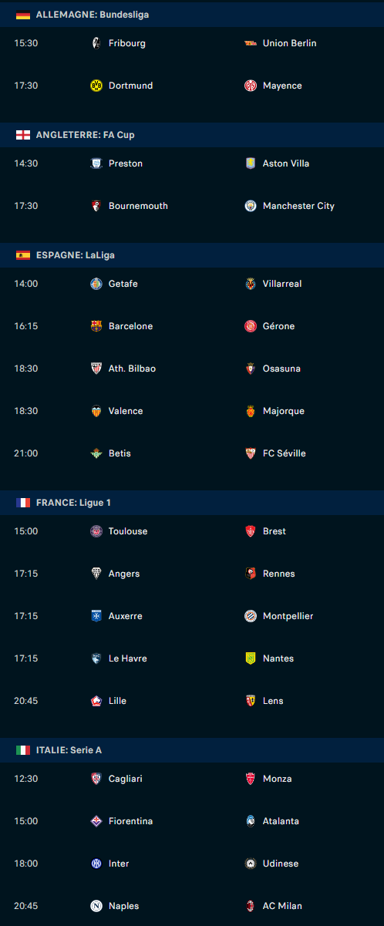384x926 pixels.
Task: Select the Manchester City crest icon
Action: 251,206
